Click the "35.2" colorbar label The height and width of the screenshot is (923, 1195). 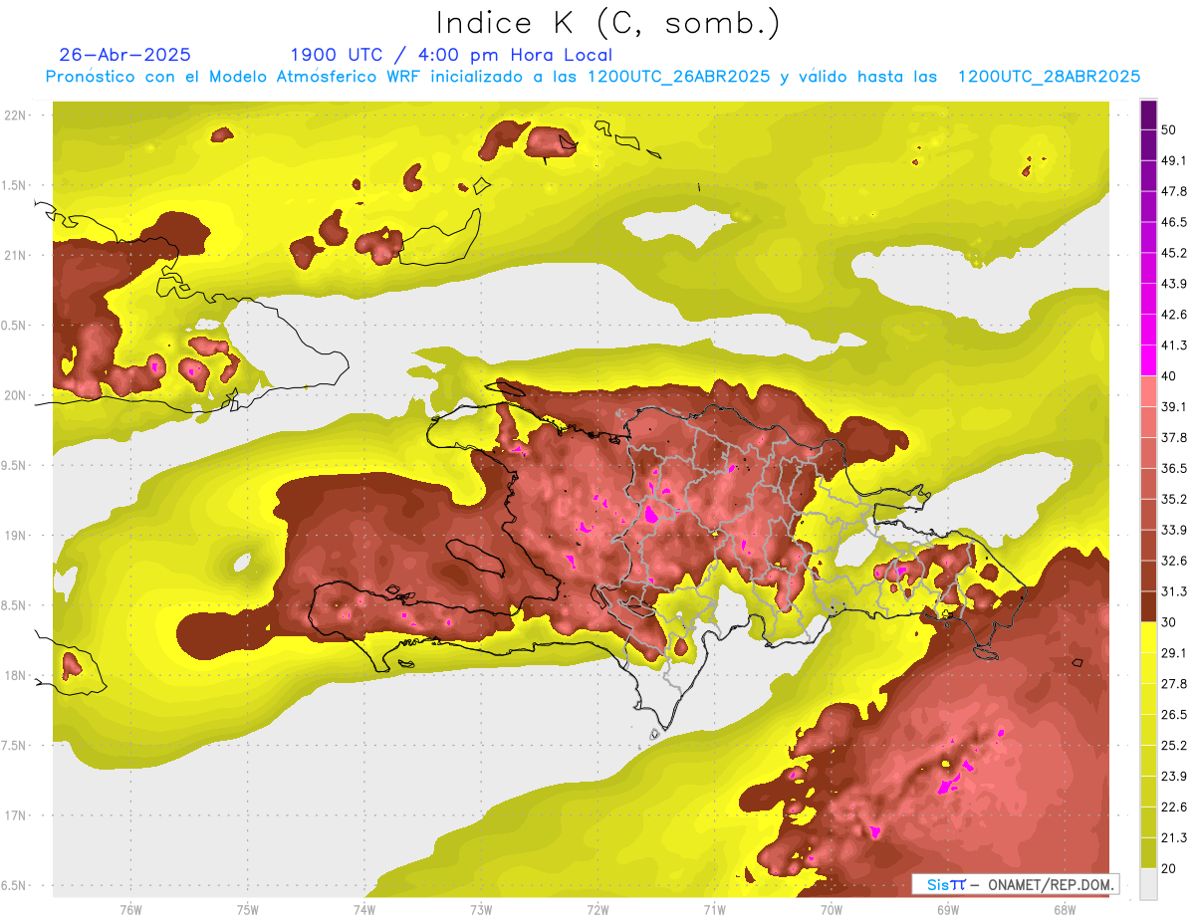point(1174,499)
